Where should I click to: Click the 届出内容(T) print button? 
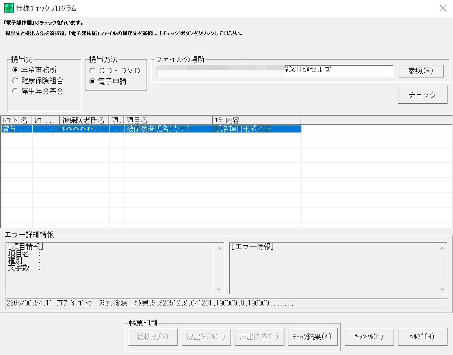[x=259, y=337]
